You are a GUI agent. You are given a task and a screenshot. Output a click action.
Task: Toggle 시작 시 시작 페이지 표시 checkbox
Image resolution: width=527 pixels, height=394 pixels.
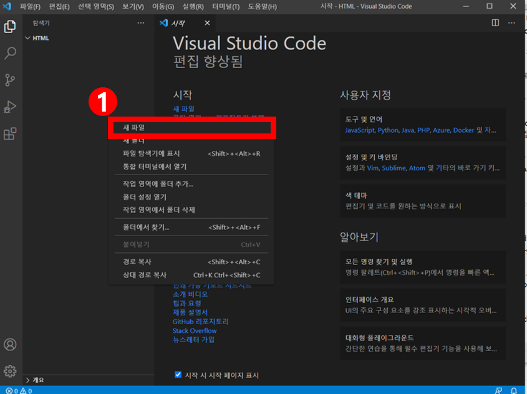[x=178, y=375]
